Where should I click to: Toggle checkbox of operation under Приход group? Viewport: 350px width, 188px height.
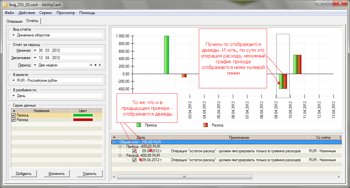click(134, 151)
